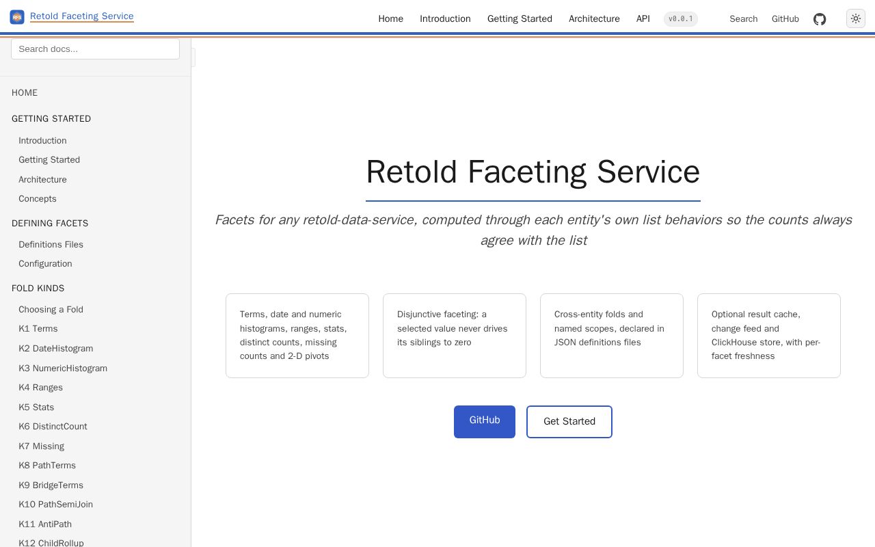Image resolution: width=875 pixels, height=547 pixels.
Task: Select HOME in the sidebar
Action: click(25, 93)
